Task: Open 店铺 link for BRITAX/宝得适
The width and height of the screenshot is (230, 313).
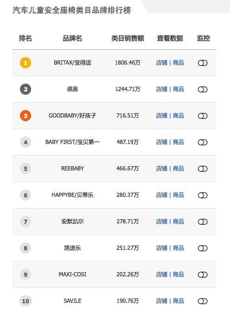Action: pos(162,63)
